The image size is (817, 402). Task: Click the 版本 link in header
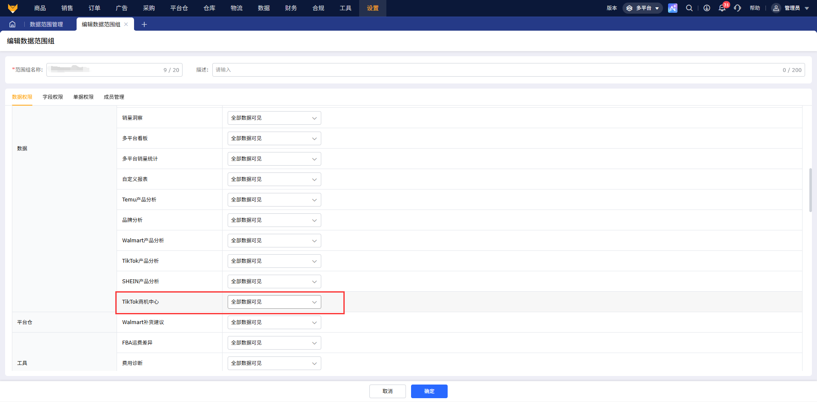coord(612,8)
